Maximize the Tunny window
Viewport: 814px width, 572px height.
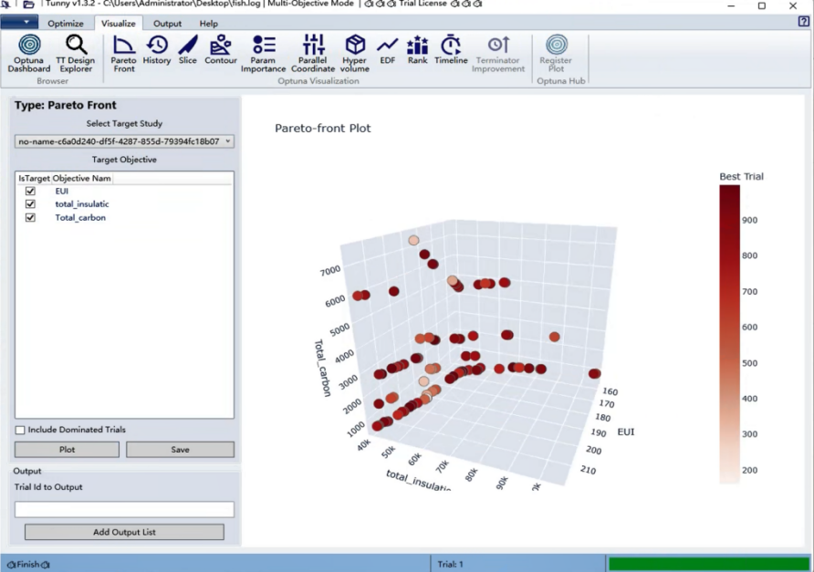(762, 5)
